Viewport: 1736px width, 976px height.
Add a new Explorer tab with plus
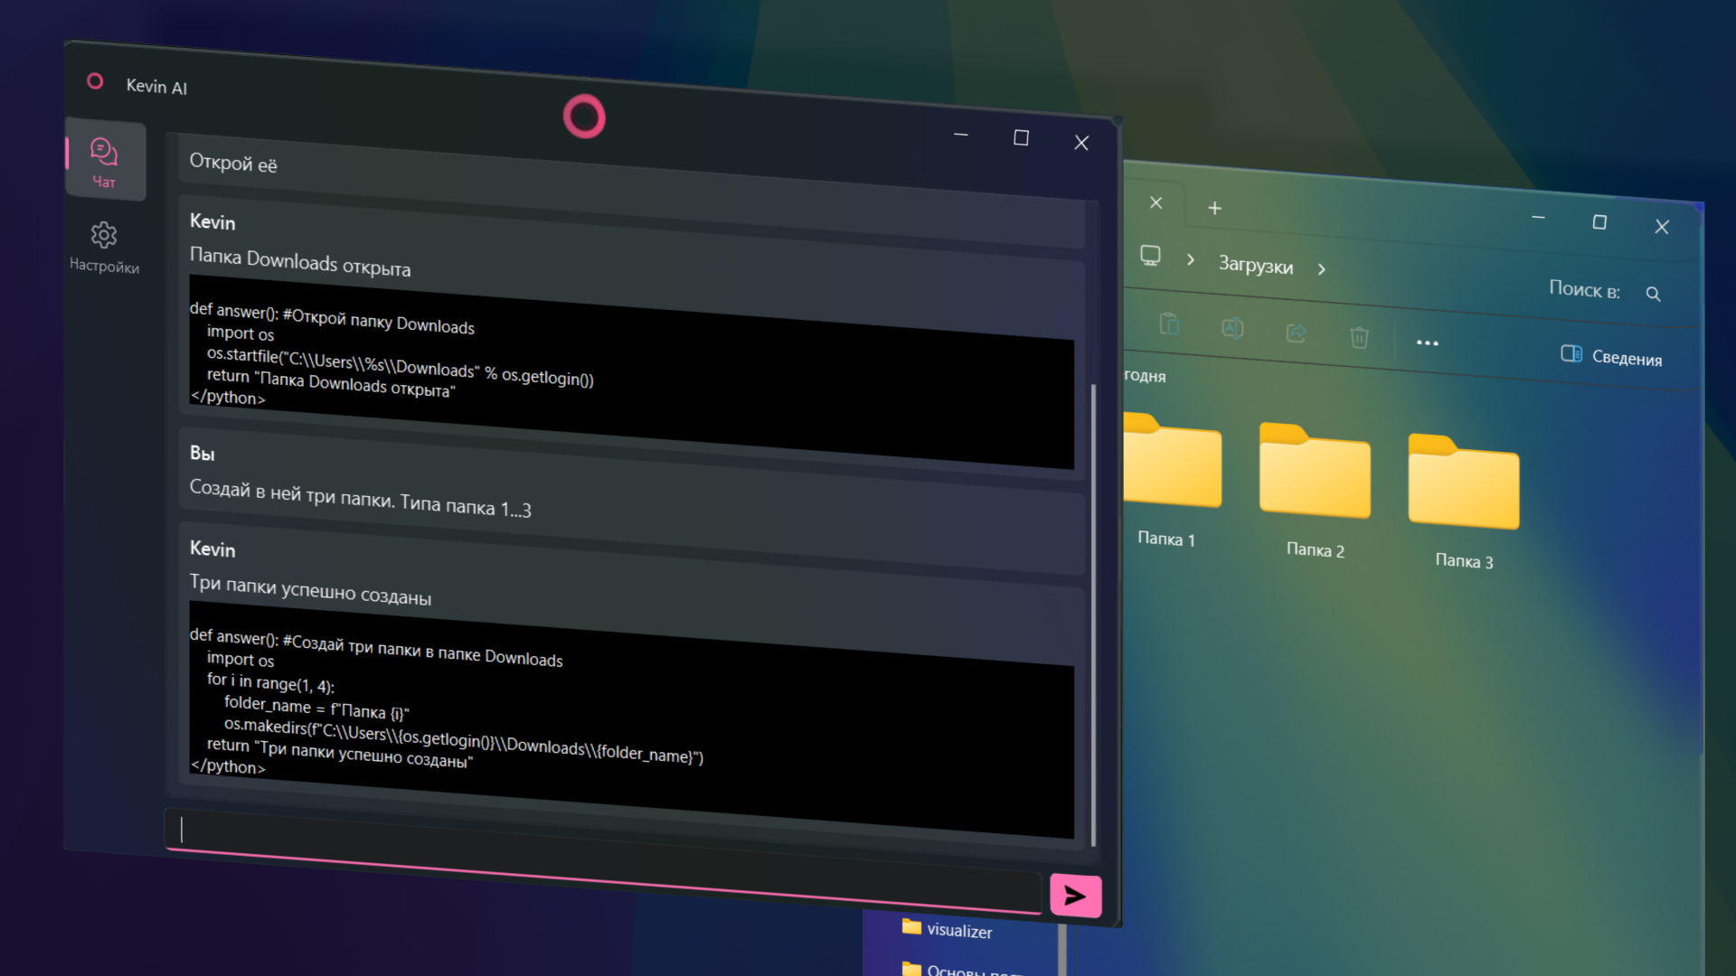(x=1214, y=209)
